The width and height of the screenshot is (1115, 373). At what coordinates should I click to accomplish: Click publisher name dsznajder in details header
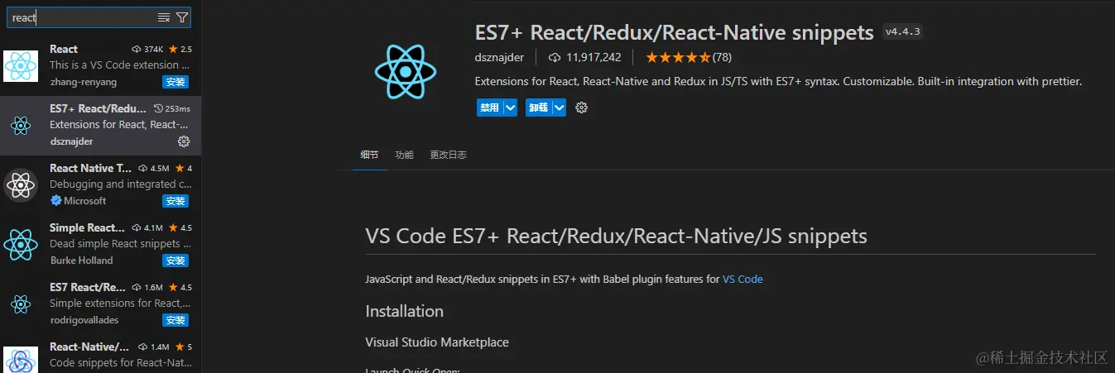click(501, 57)
